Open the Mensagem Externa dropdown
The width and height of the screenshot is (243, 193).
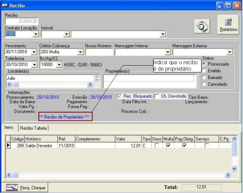(x=230, y=52)
